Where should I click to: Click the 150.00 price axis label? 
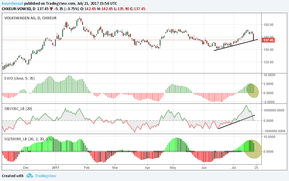click(268, 25)
